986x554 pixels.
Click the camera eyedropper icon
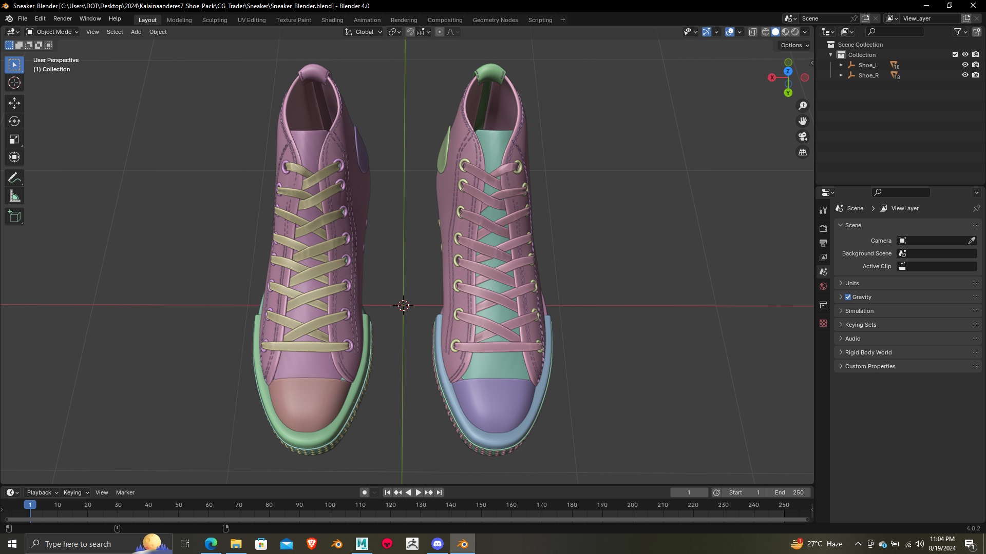tap(972, 241)
